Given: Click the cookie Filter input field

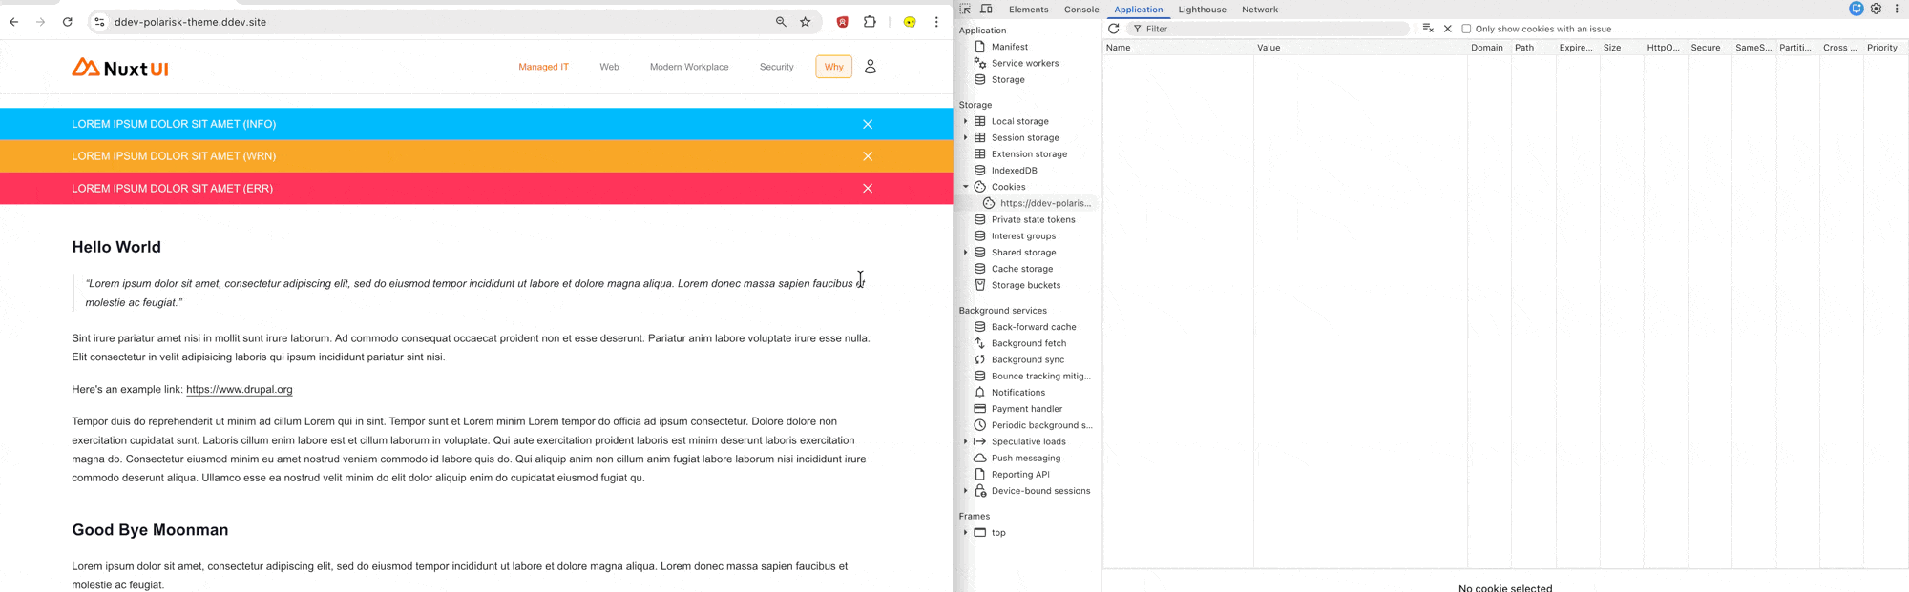Looking at the screenshot, I should pos(1269,29).
